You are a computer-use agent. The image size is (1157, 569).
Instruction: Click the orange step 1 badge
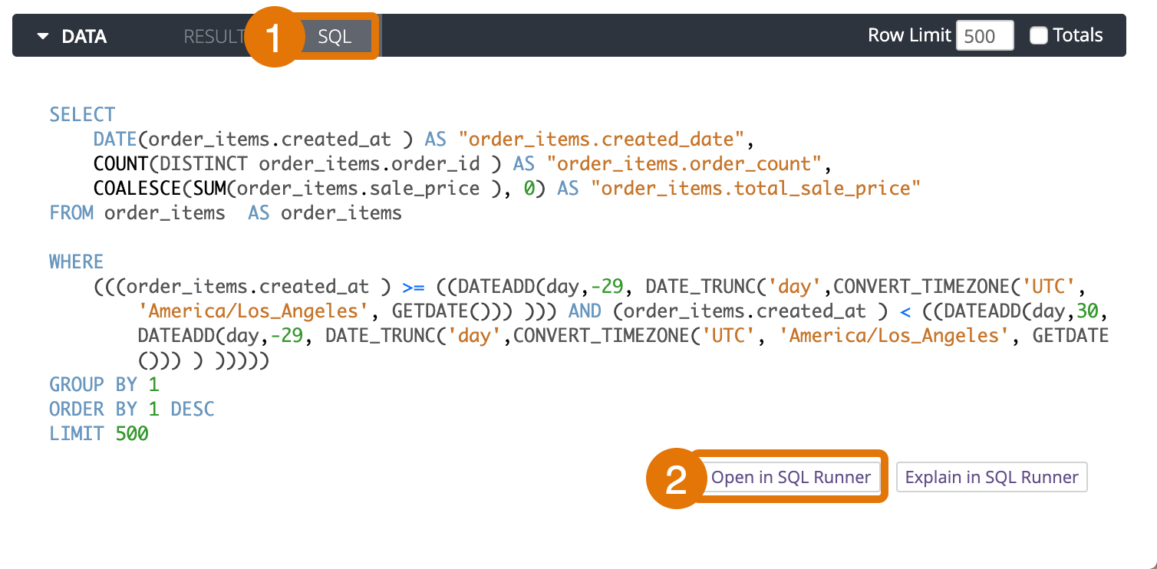(x=274, y=38)
